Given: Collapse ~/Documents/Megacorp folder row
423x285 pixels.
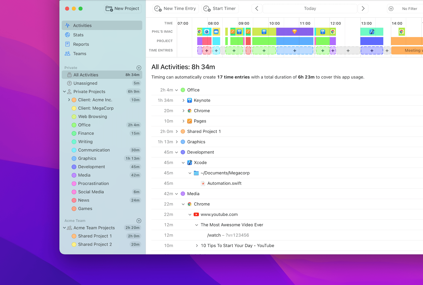Looking at the screenshot, I should 190,173.
